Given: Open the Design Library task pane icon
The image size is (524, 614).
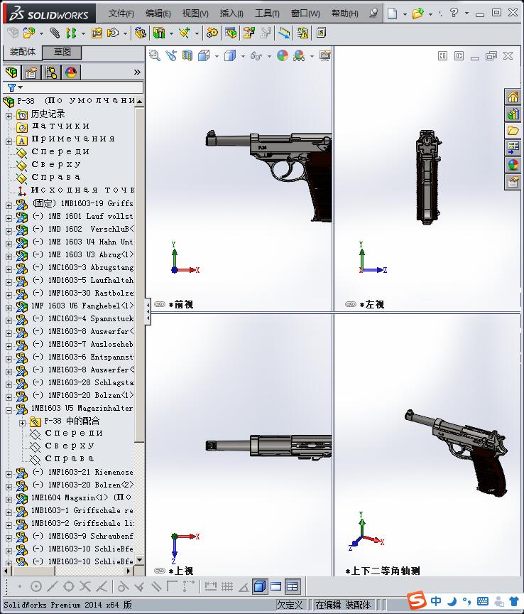Looking at the screenshot, I should point(513,114).
